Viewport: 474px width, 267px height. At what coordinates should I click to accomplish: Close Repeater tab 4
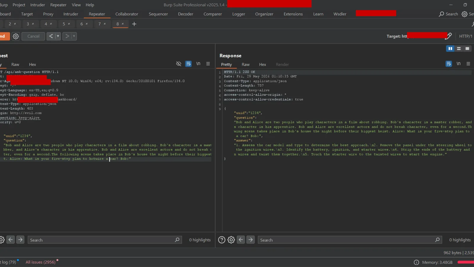tap(51, 24)
